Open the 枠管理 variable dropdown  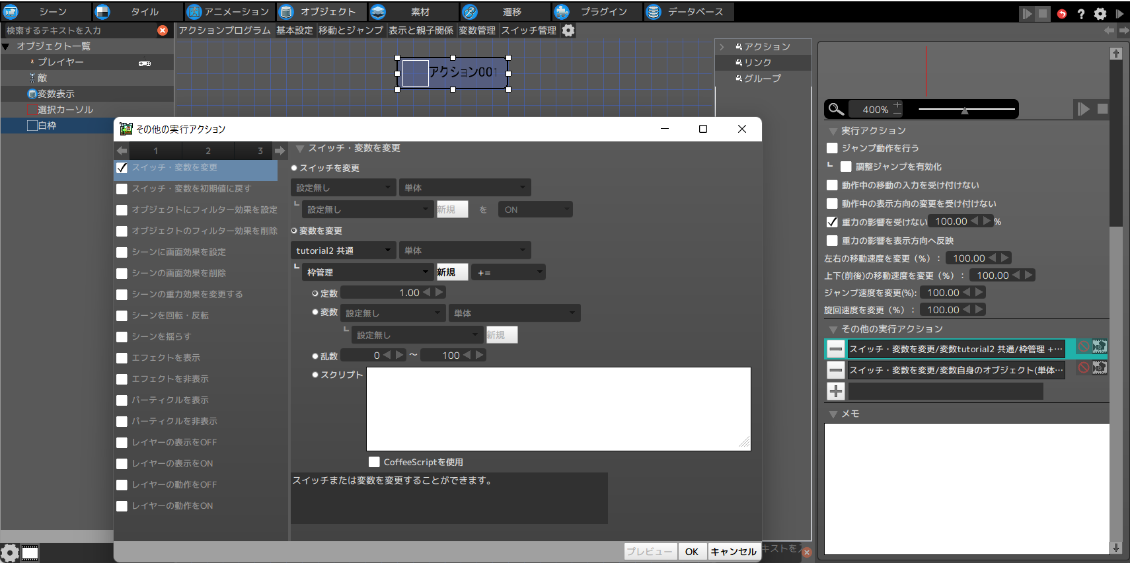click(x=368, y=272)
